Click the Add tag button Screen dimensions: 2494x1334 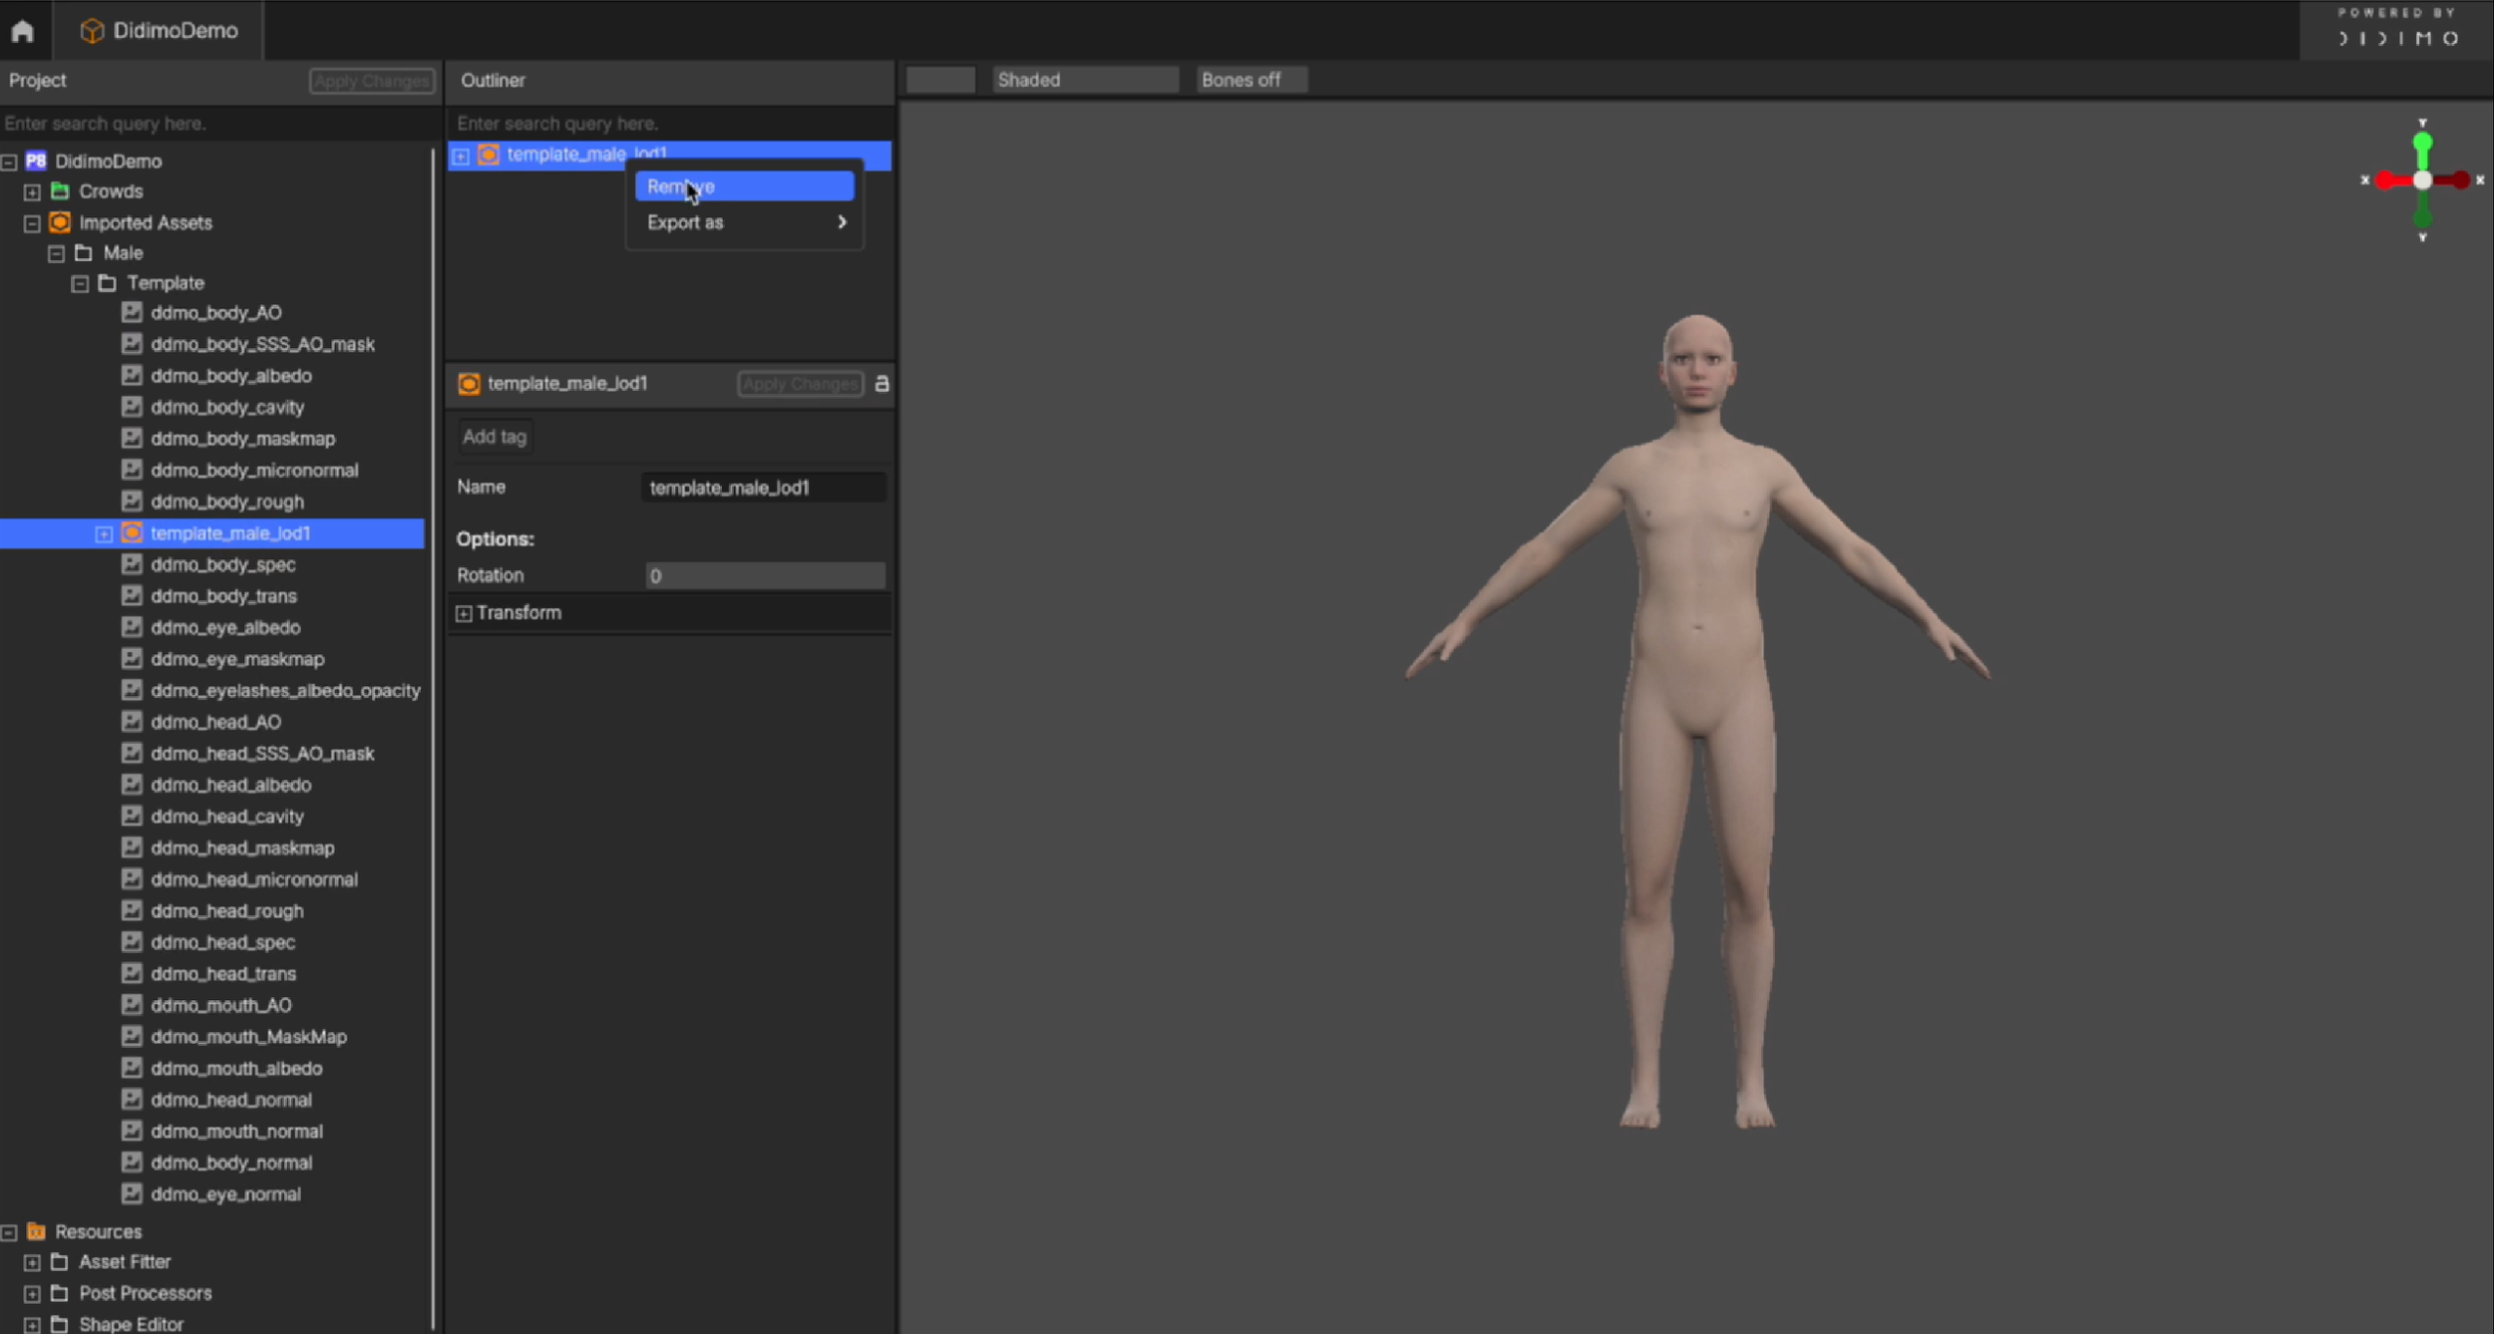pos(495,437)
